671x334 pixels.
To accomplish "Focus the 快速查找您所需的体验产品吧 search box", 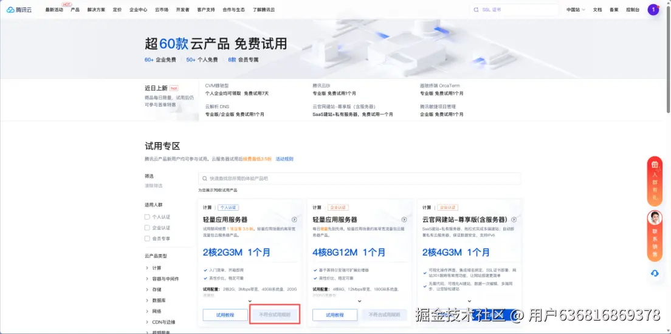I will [359, 179].
